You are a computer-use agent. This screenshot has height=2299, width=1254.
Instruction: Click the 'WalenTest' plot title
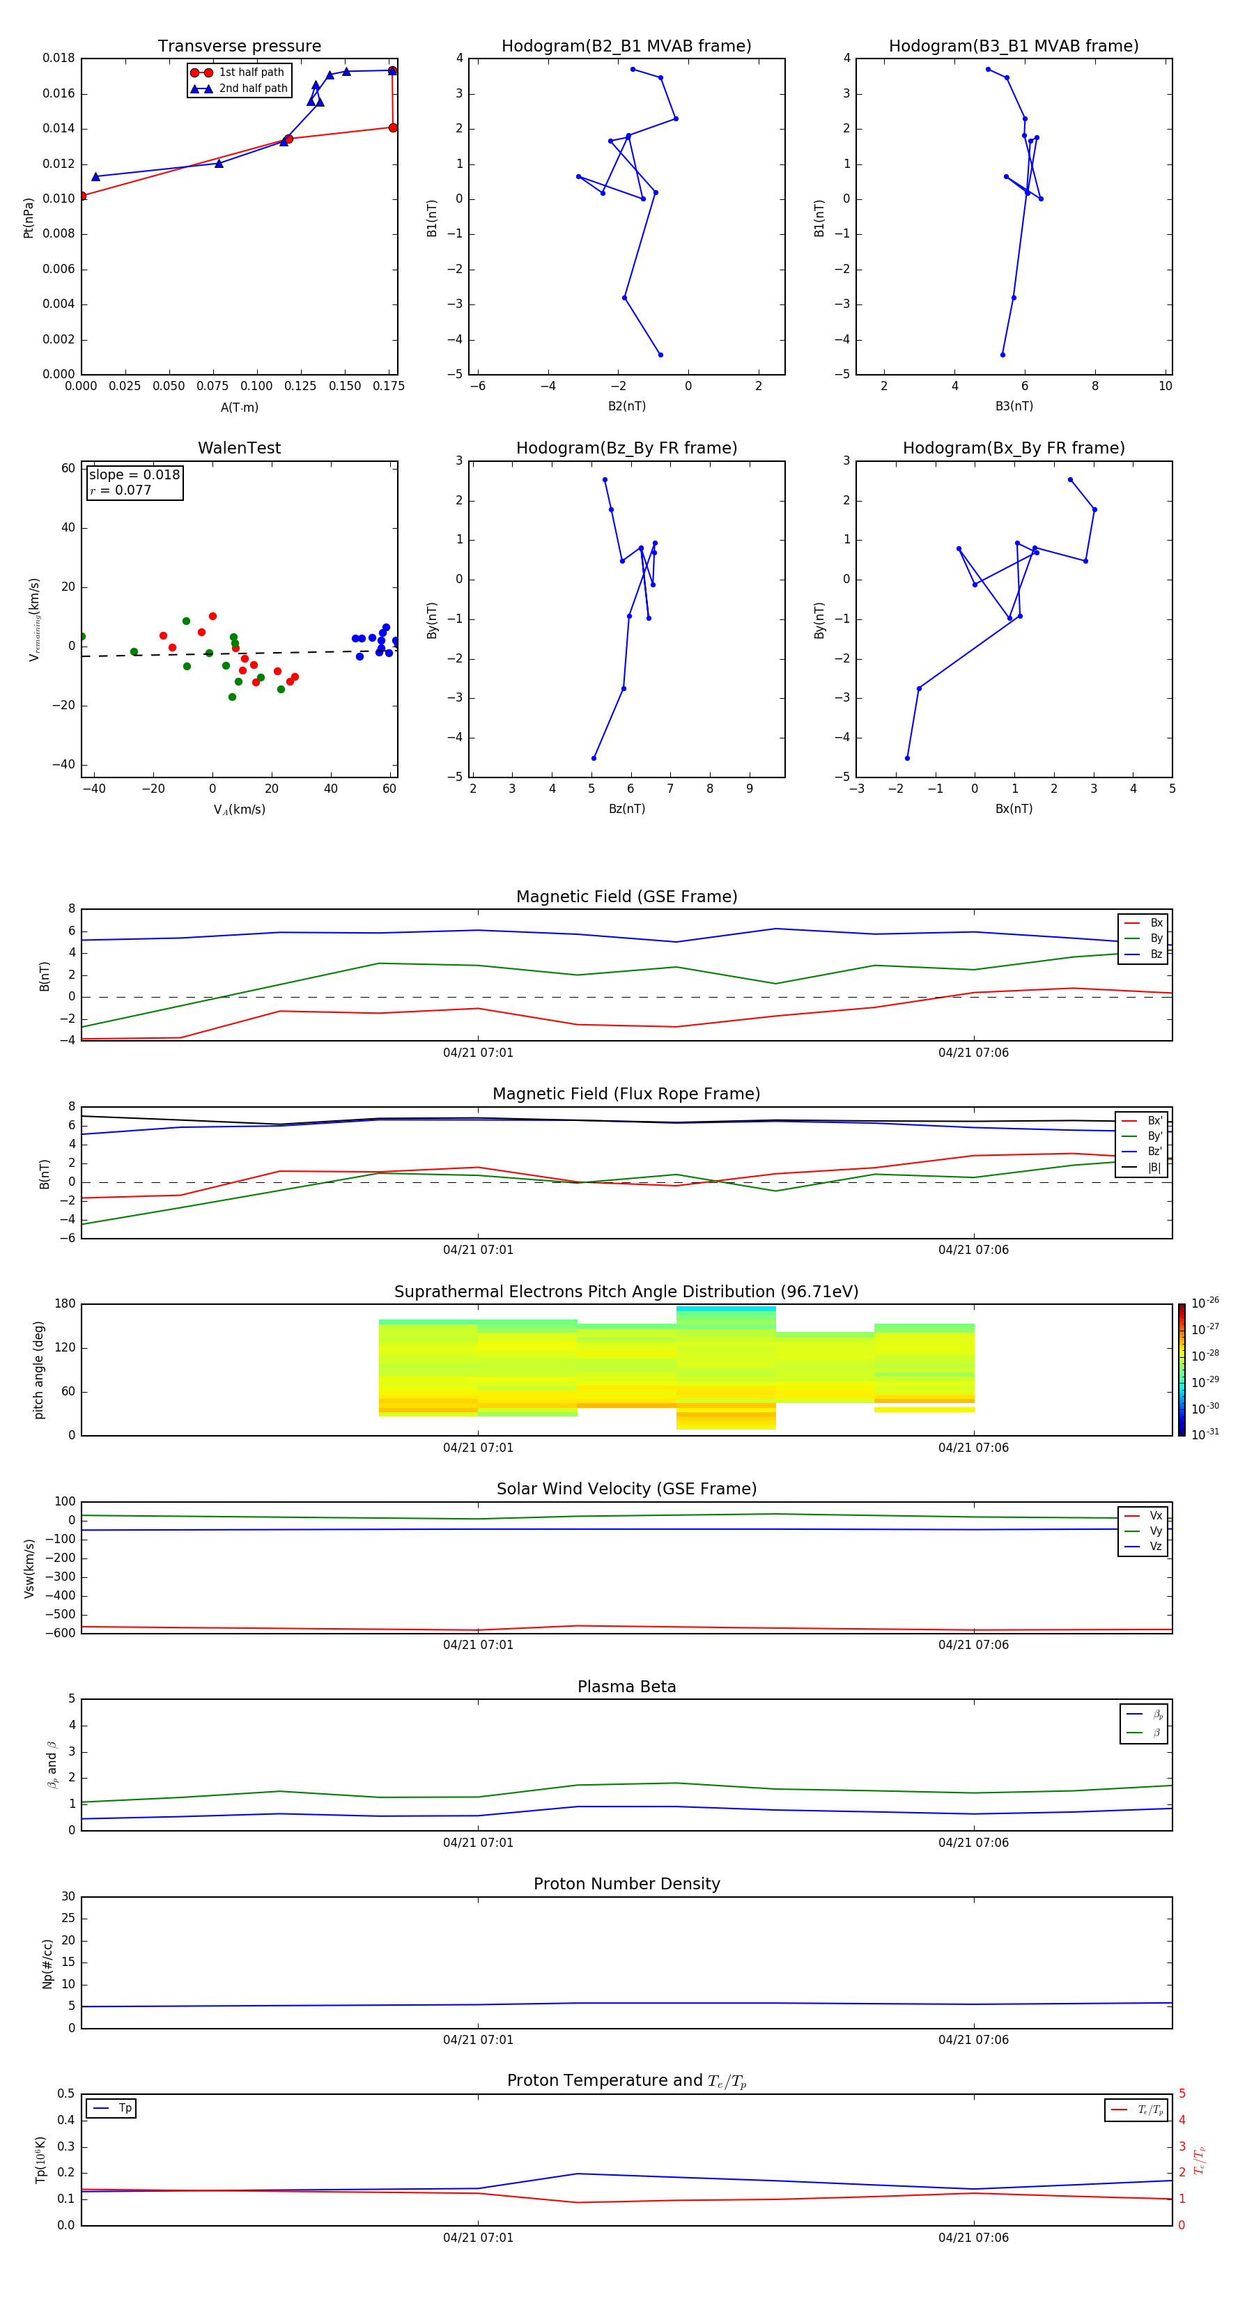(239, 448)
